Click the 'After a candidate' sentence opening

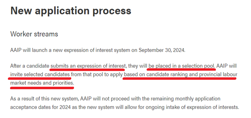pos(30,66)
